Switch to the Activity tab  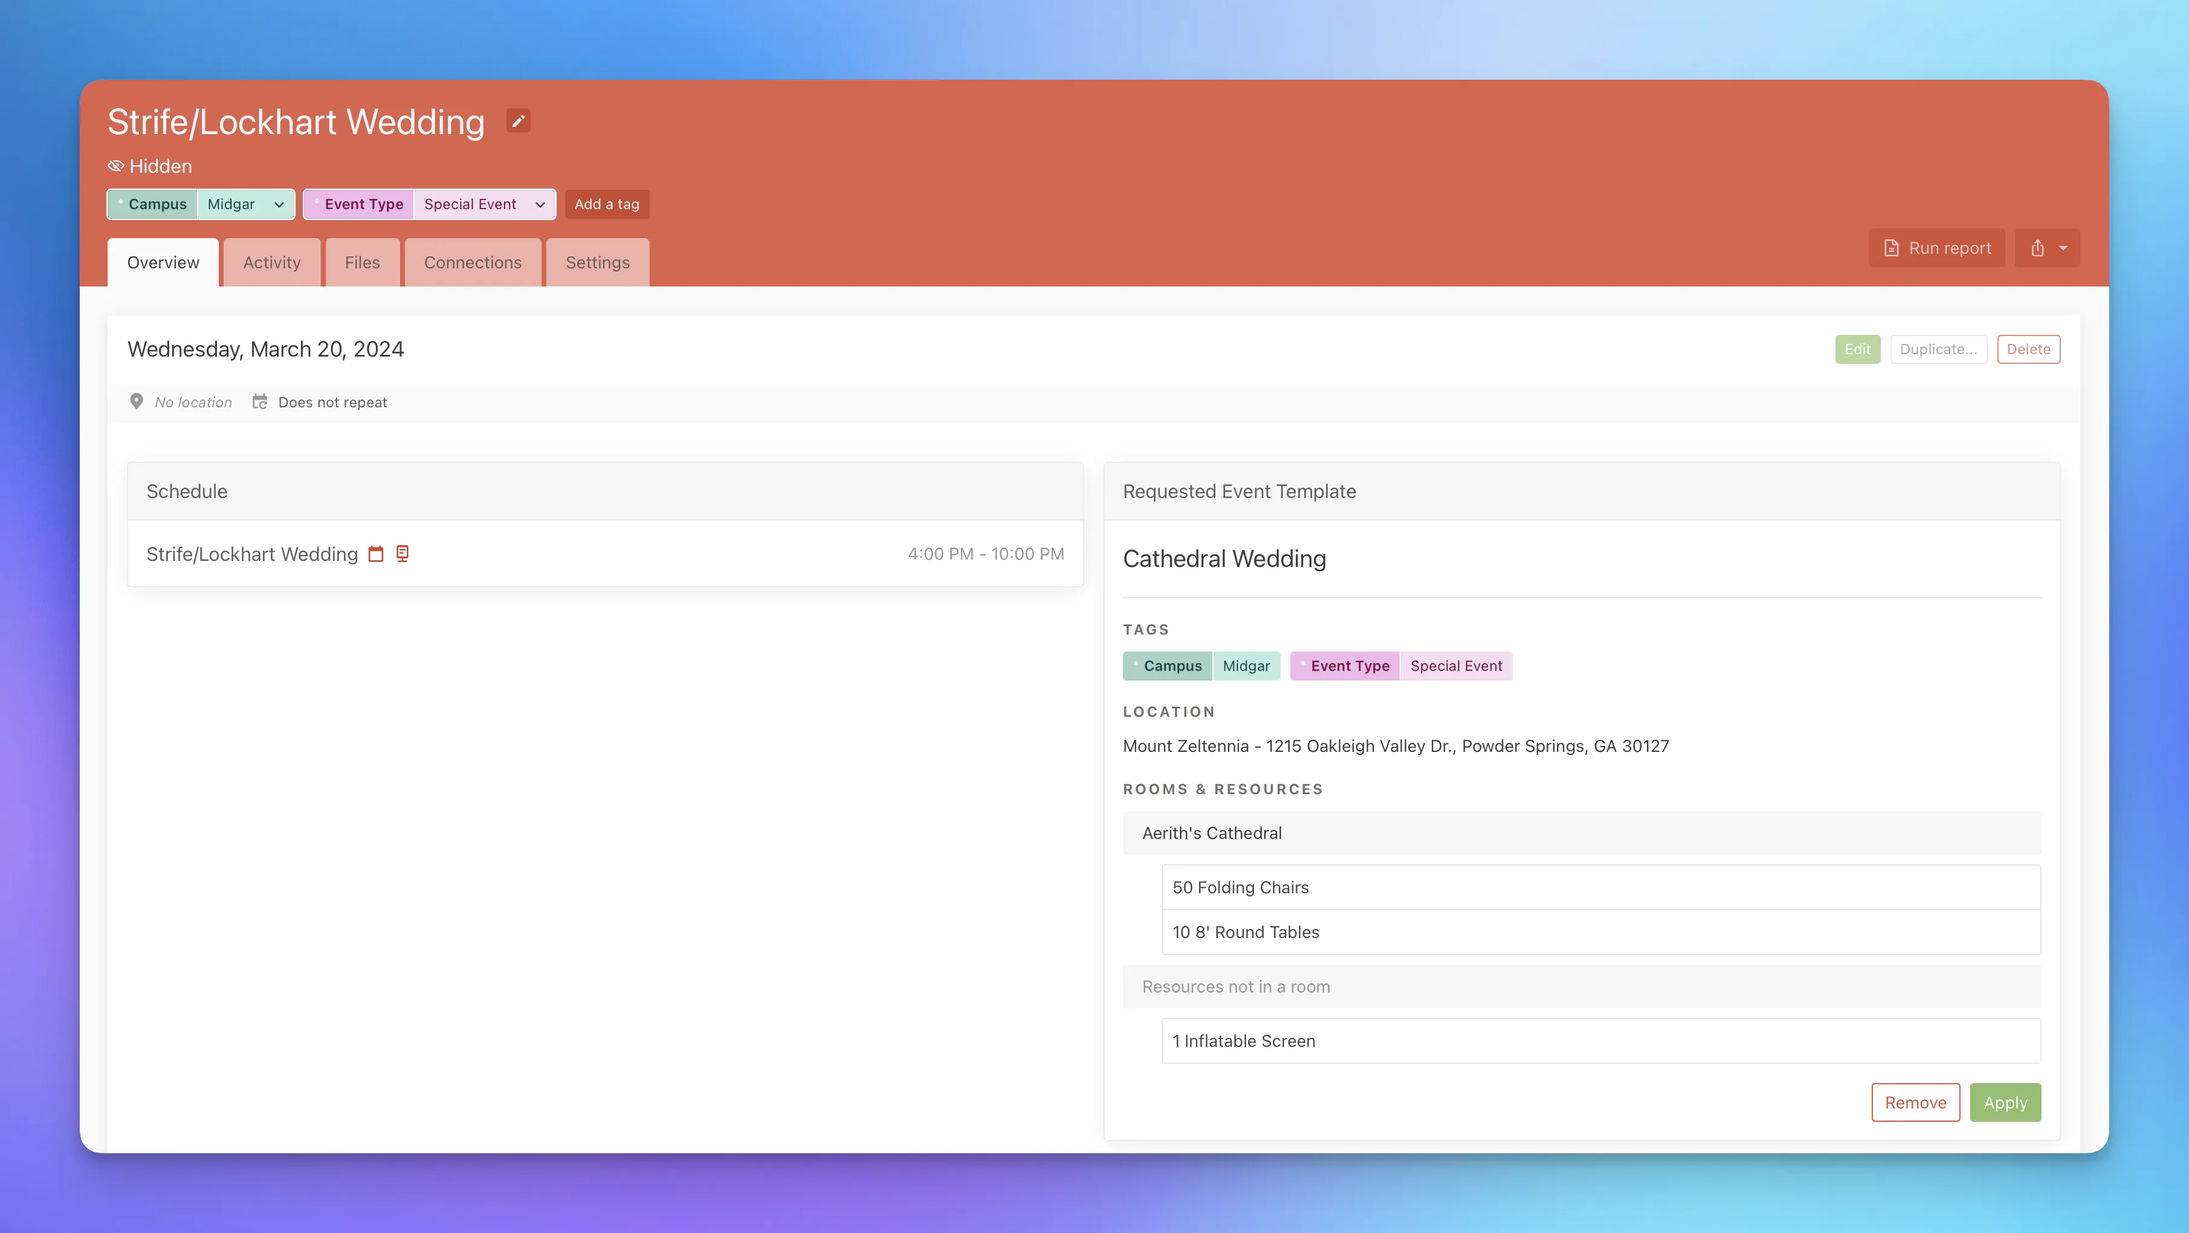point(271,262)
